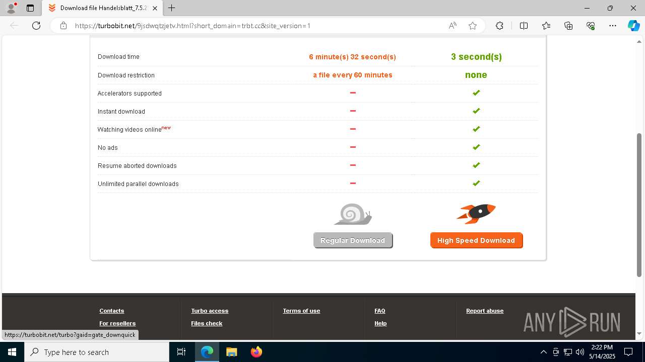This screenshot has width=645, height=362.
Task: Open the tab actions menu icon
Action: click(30, 8)
